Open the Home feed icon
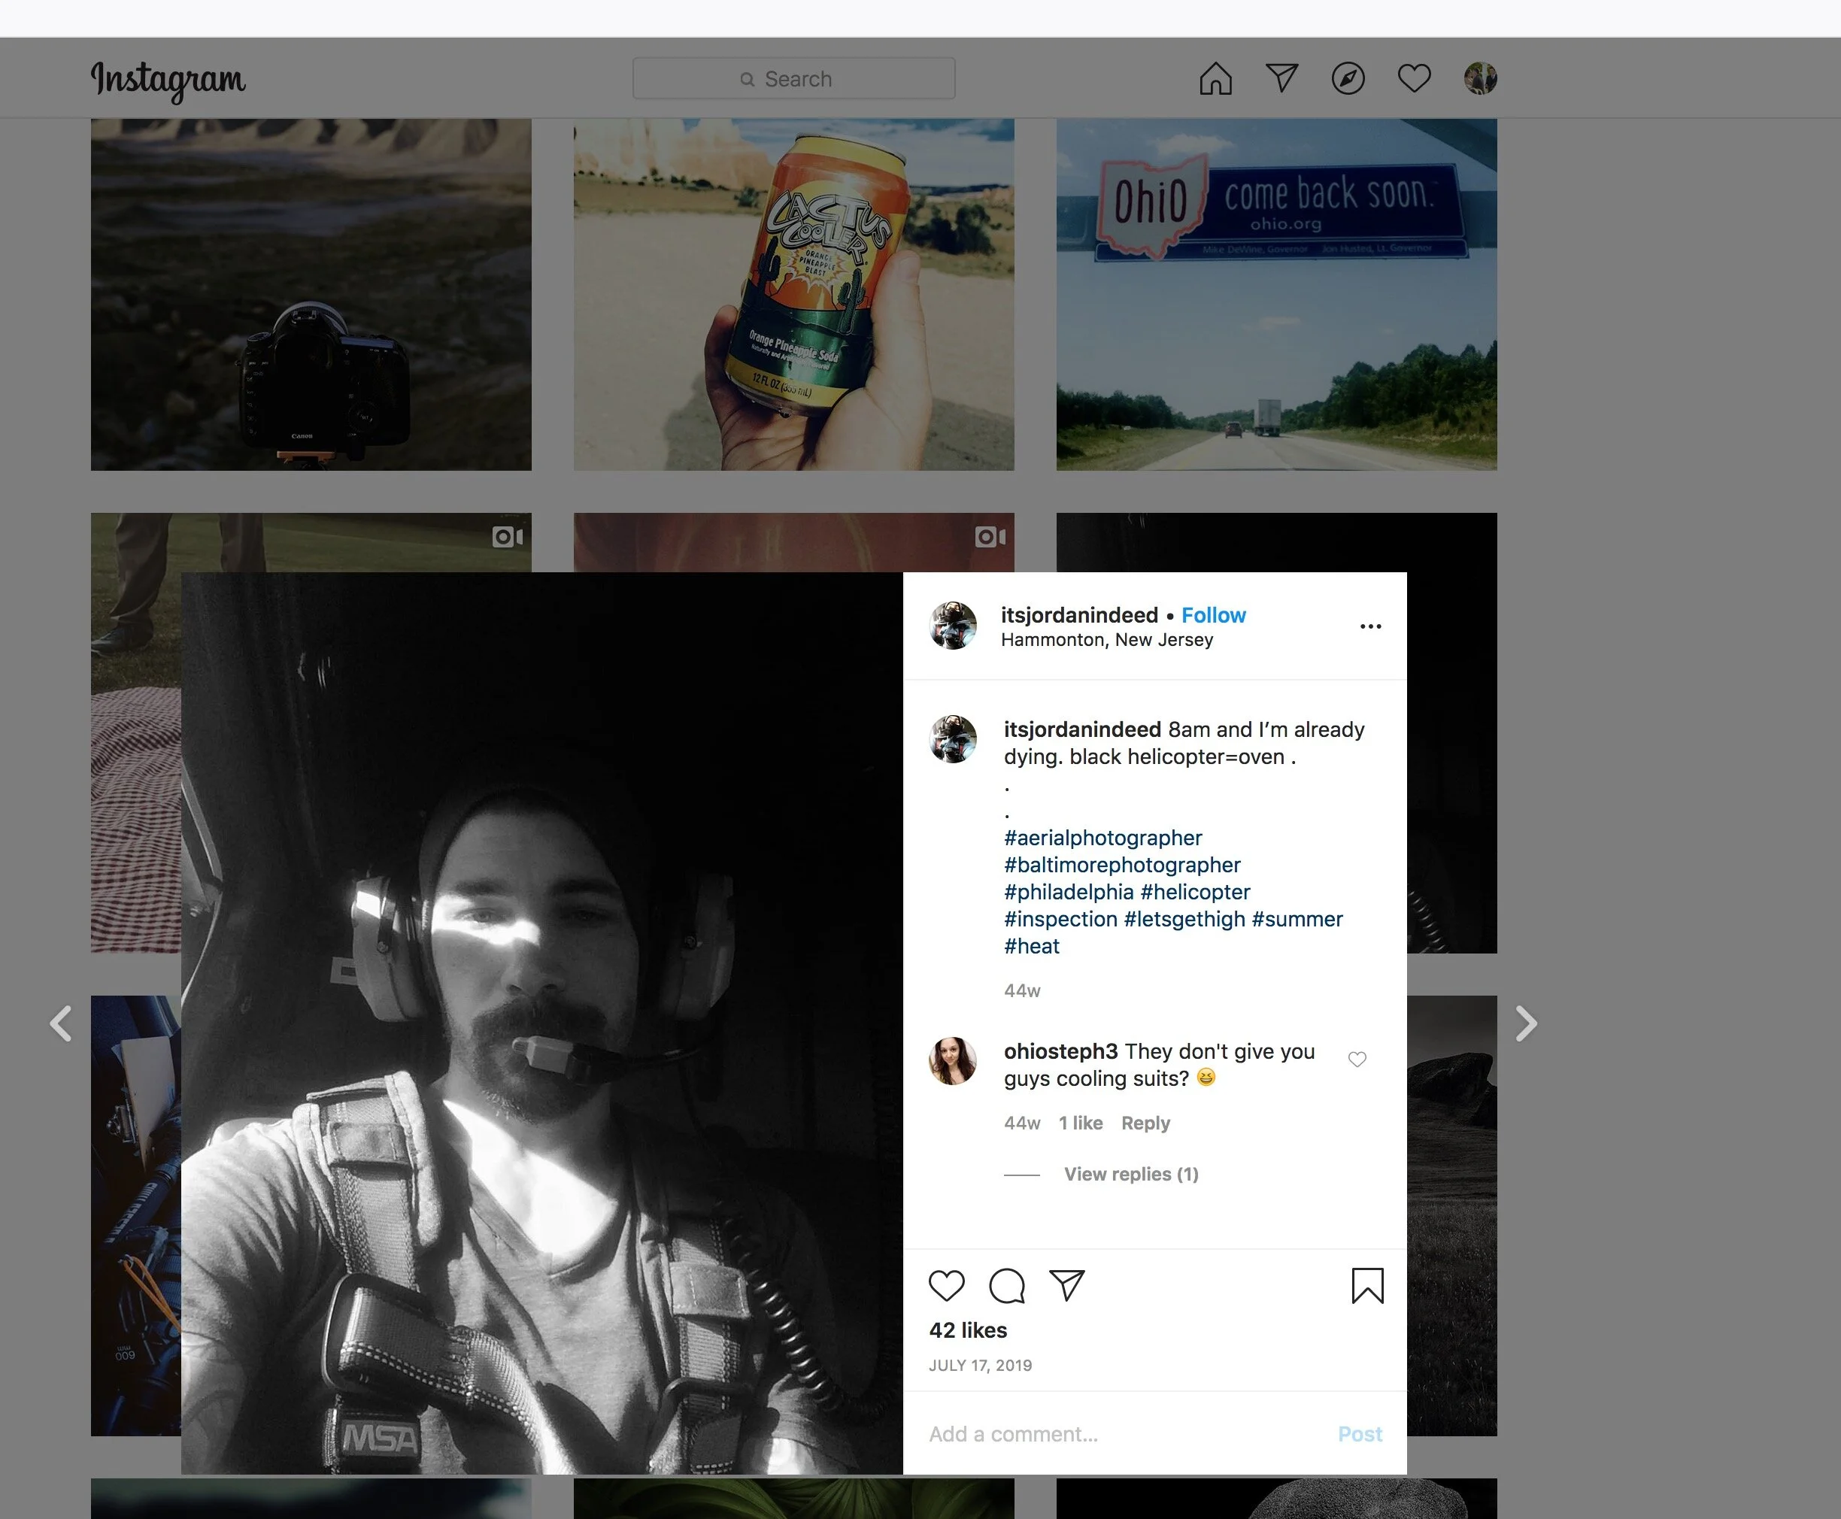Image resolution: width=1841 pixels, height=1519 pixels. pyautogui.click(x=1215, y=79)
